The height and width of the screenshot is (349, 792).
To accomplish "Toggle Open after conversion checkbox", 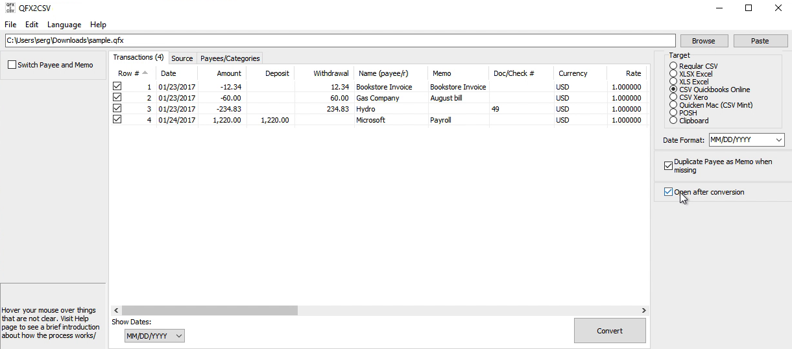I will [668, 192].
